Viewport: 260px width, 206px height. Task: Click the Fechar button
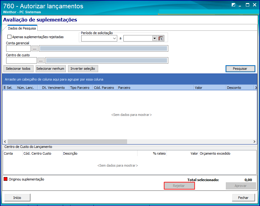click(243, 198)
